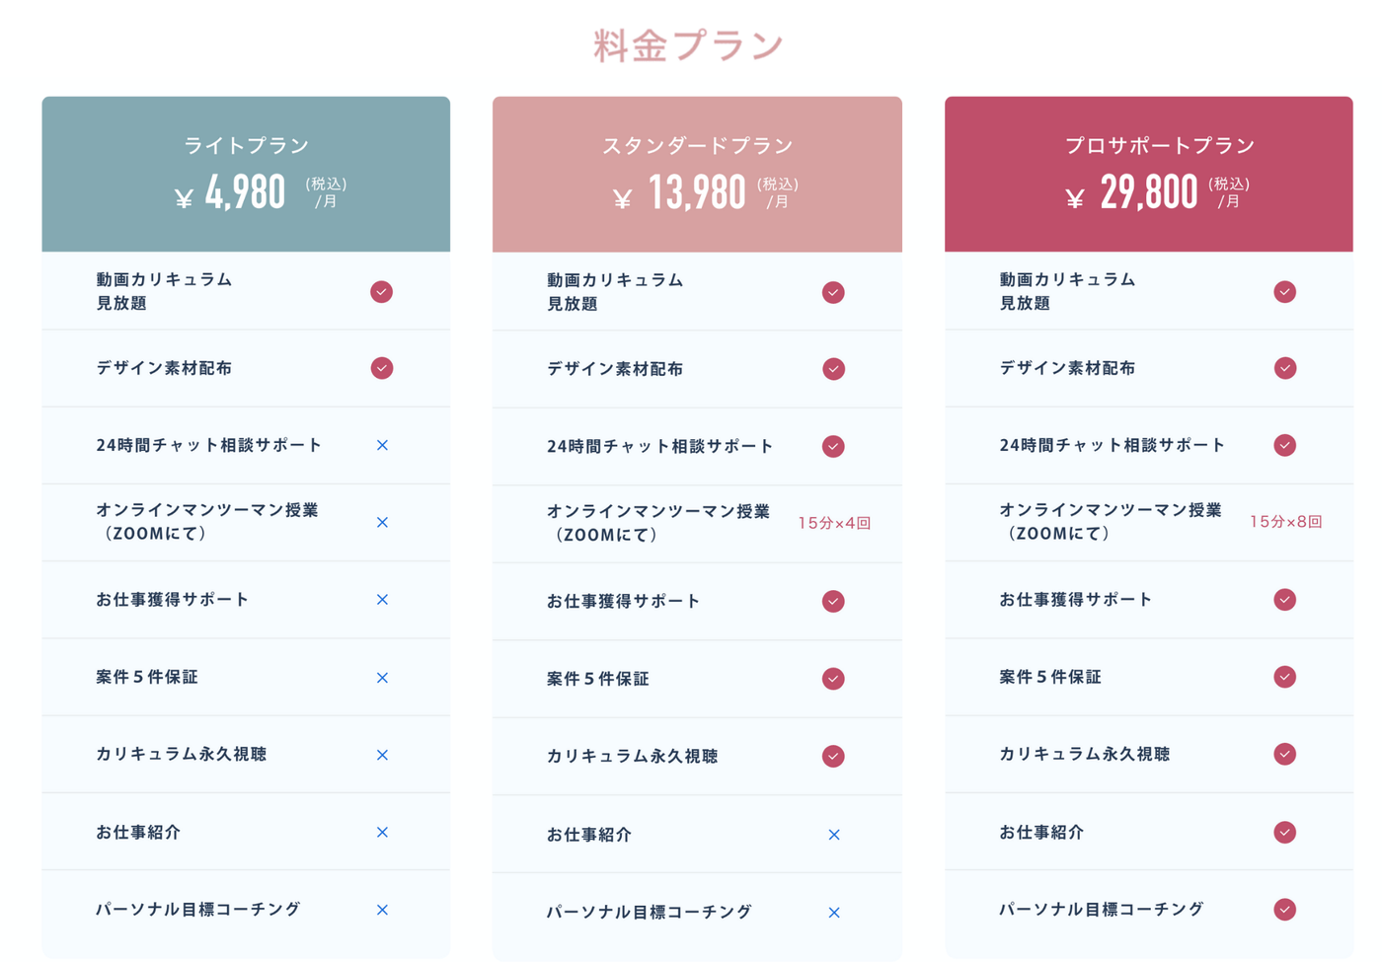
Task: Click X icon for ライトプラン 24時間チャット相談サポート
Action: [x=382, y=445]
